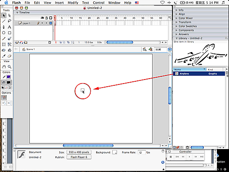Image resolution: width=229 pixels, height=172 pixels.
Task: Expand the Color Mixer panel
Action: pos(185,18)
